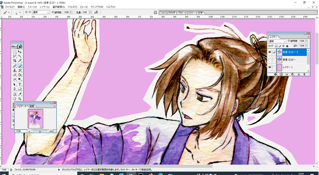
Task: Open the ファイル(F) menu
Action: (10, 7)
